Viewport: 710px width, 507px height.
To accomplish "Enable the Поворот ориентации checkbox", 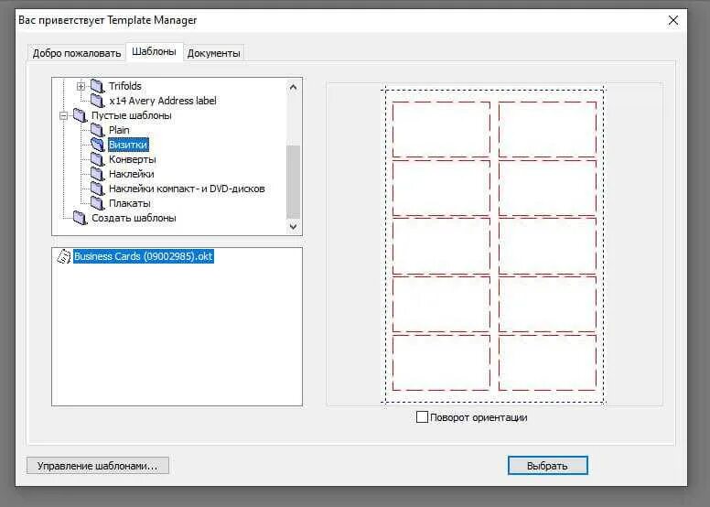I will click(422, 416).
